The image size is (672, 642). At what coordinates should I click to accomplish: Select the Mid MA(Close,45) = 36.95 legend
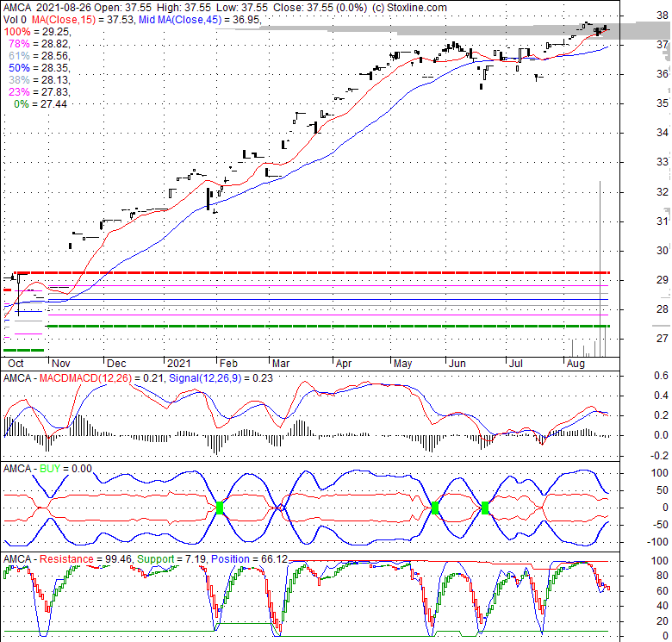tap(199, 19)
